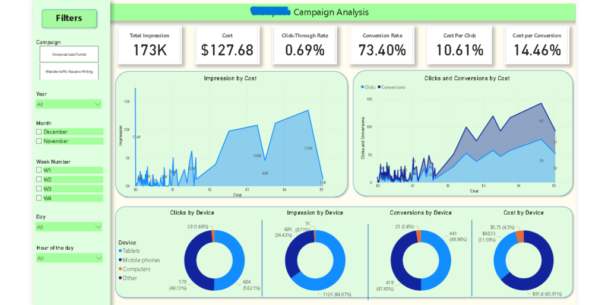Click the Conversion Rate 73.40% card
This screenshot has width=608, height=305.
pyautogui.click(x=382, y=45)
